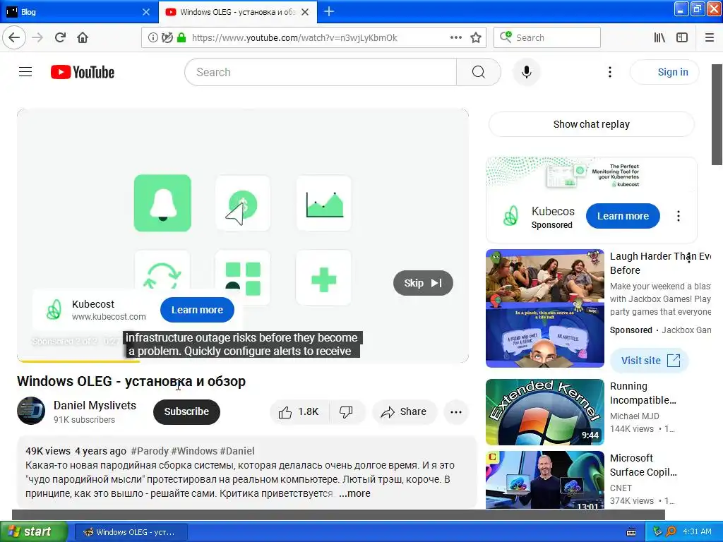Visit site for Jackbox Games ad
This screenshot has width=723, height=542.
[x=650, y=361]
